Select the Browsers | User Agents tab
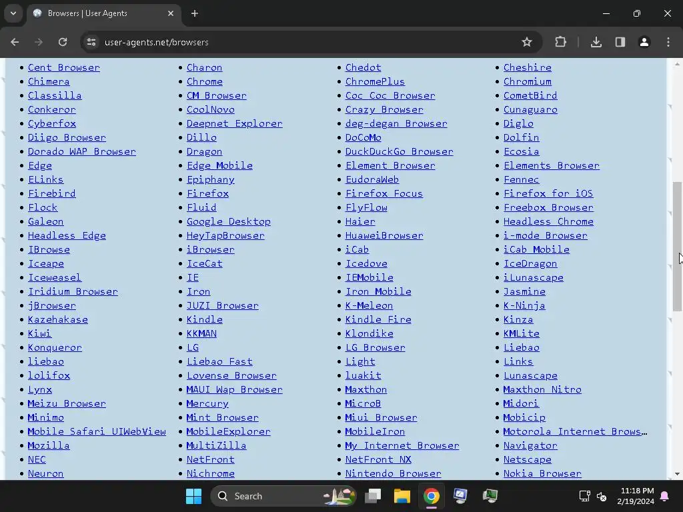683x512 pixels. coord(103,13)
